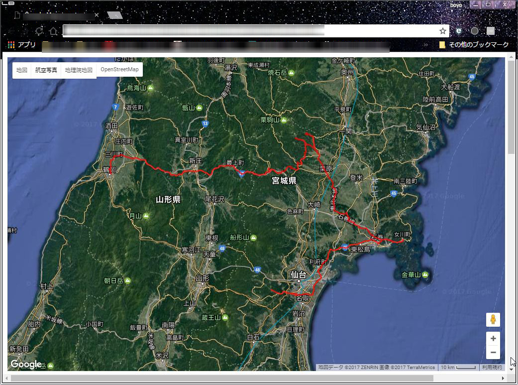Screen dimensions: 518x385
Task: Minimize the browser window
Action: point(475,4)
